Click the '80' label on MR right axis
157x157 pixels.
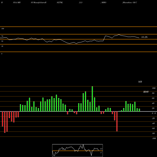pyautogui.click(x=153, y=93)
